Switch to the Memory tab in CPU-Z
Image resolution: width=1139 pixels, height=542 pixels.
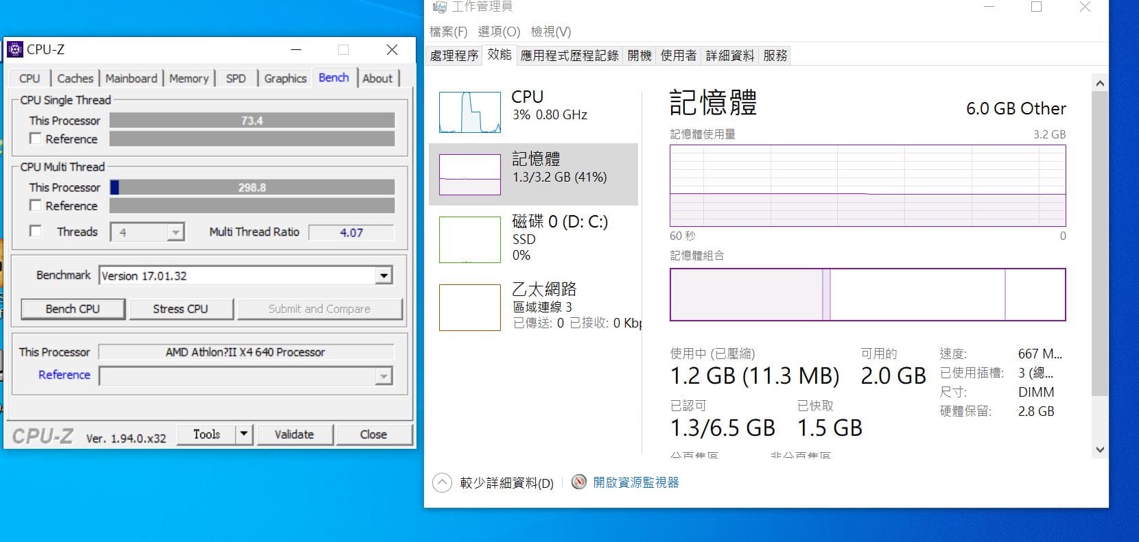(x=189, y=79)
